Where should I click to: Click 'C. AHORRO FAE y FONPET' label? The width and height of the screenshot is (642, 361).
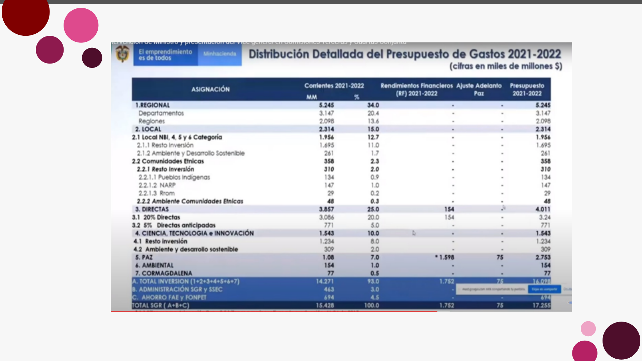coord(169,297)
